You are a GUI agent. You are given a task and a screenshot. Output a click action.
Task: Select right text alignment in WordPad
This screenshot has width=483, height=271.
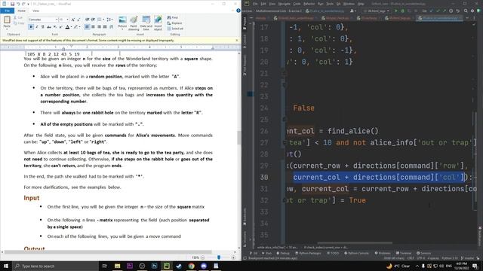(x=99, y=27)
